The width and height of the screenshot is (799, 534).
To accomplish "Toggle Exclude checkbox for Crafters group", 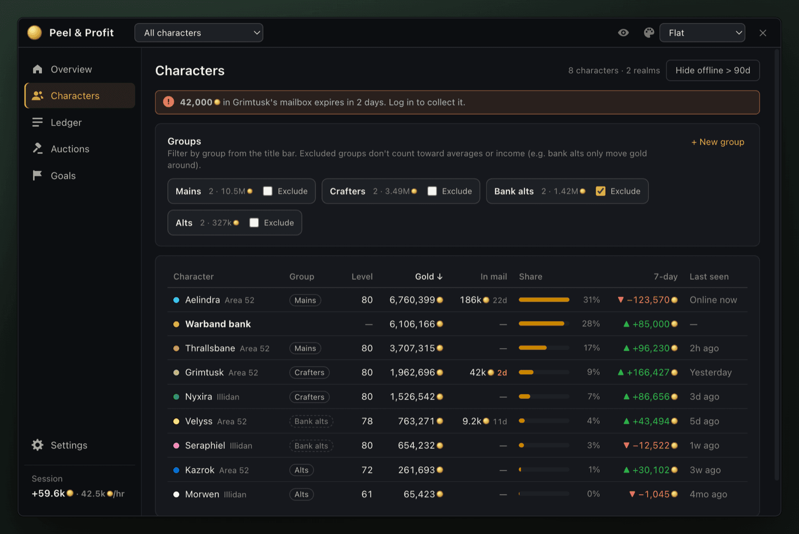I will pyautogui.click(x=432, y=191).
